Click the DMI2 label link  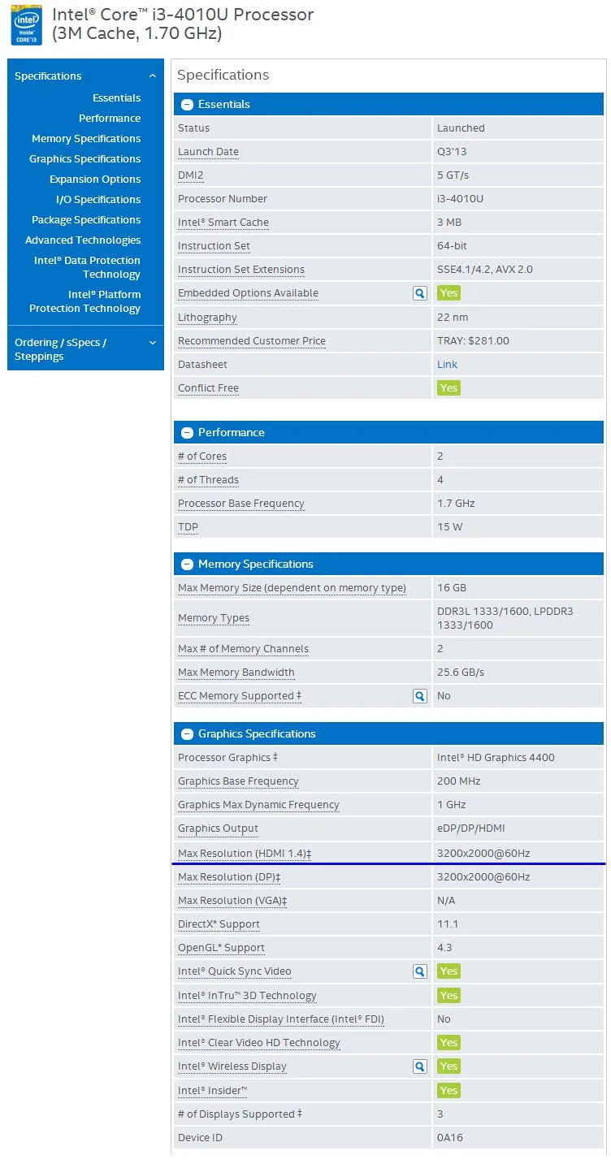point(190,175)
